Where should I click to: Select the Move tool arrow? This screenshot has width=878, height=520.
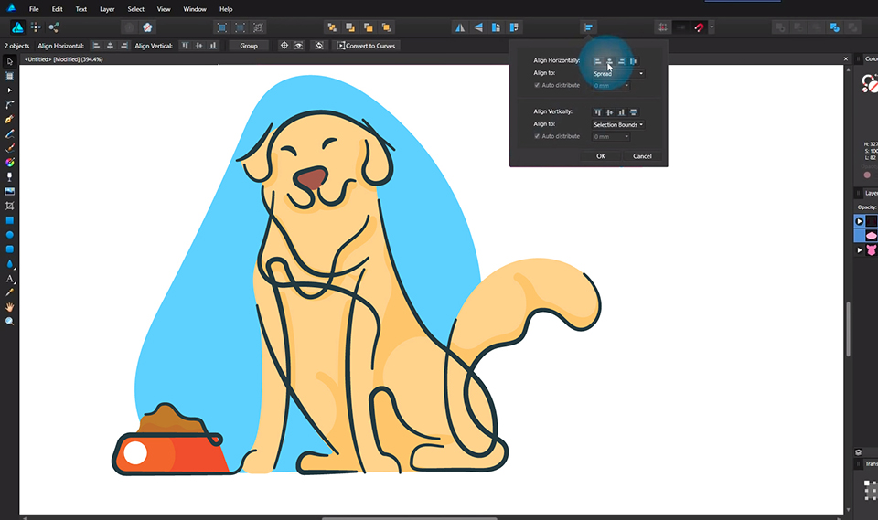(9, 61)
